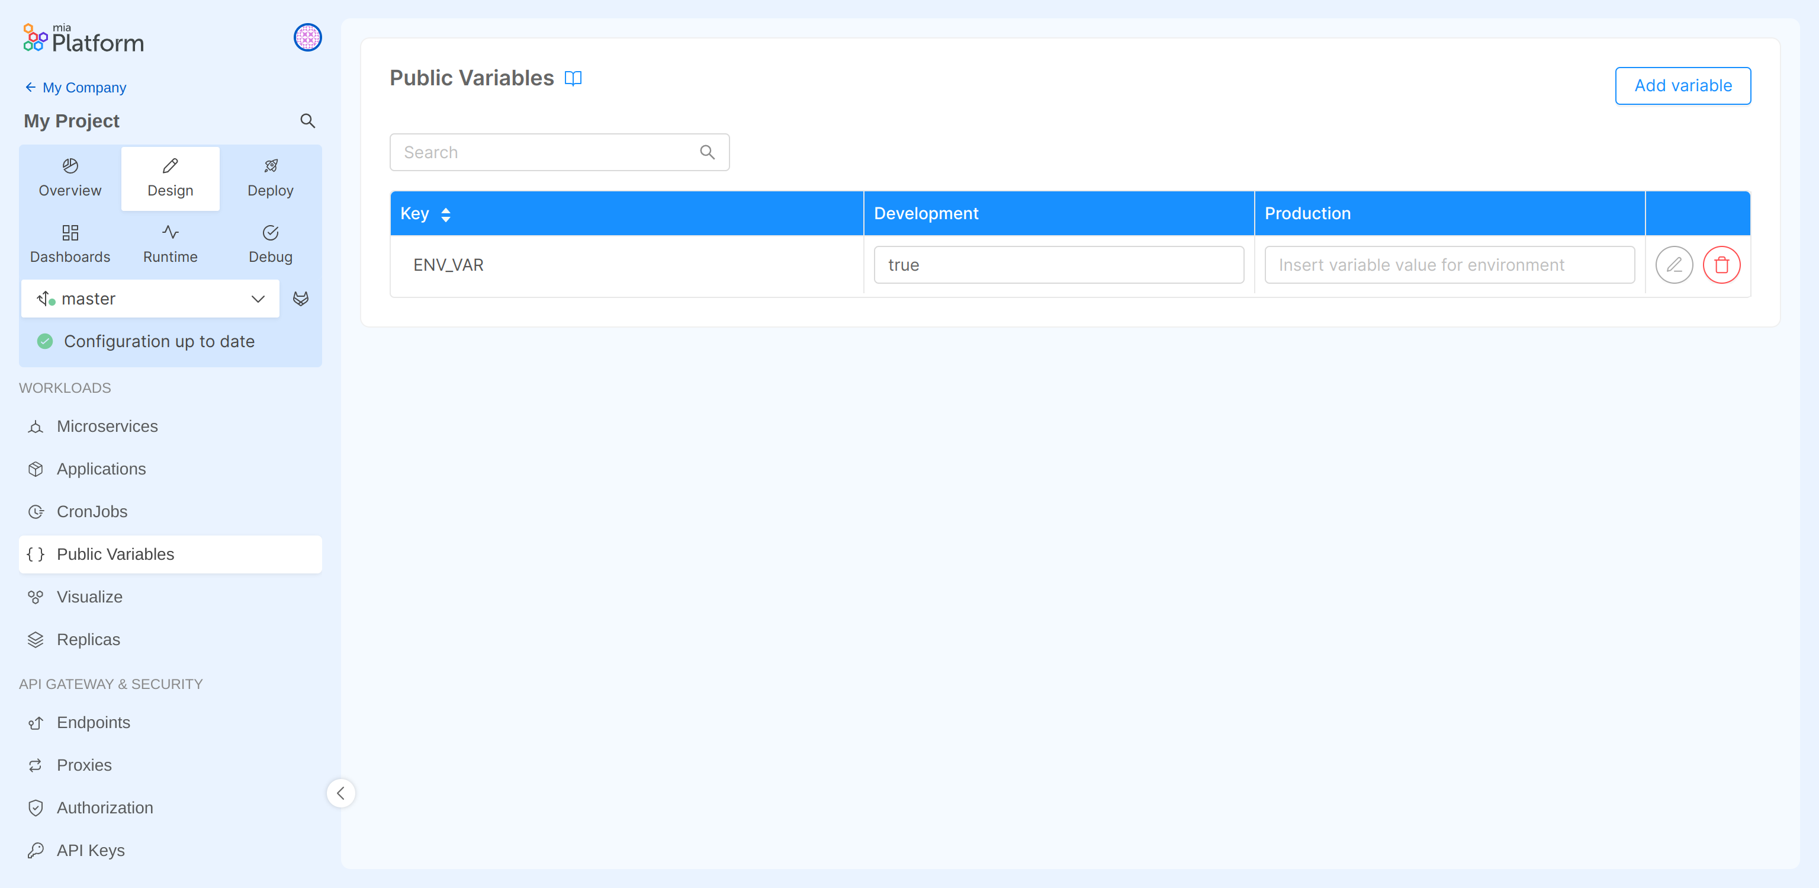The width and height of the screenshot is (1819, 888).
Task: Open the master branch selector
Action: click(150, 298)
